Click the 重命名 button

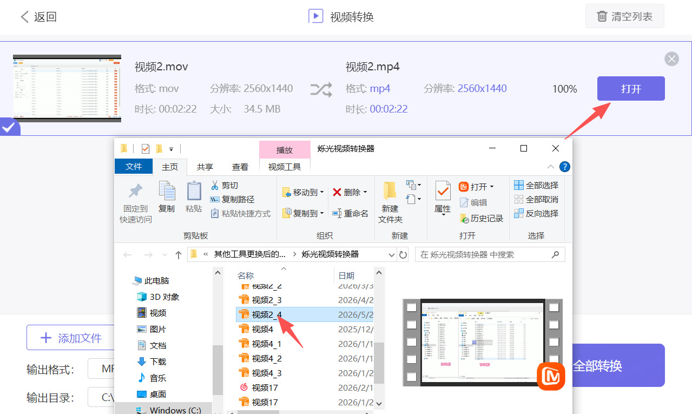350,213
